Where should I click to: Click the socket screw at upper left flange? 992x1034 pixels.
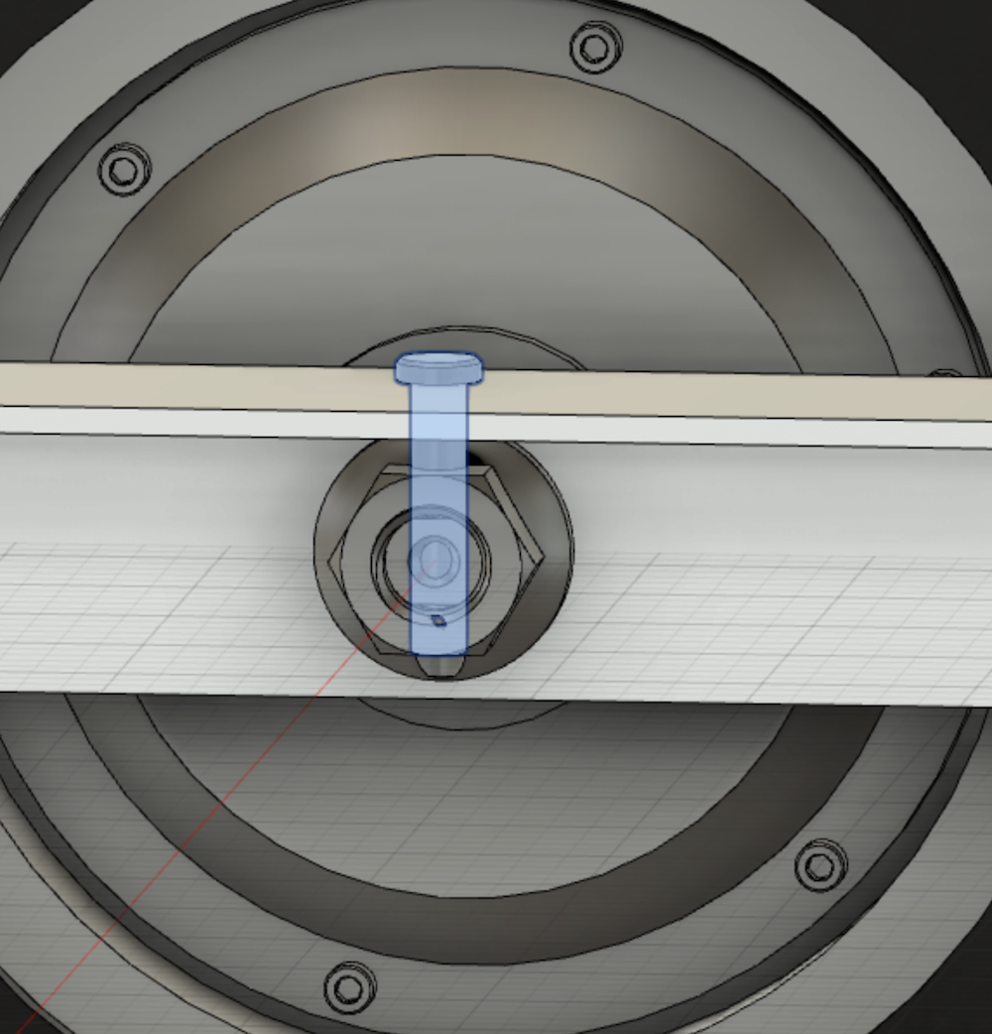coord(125,170)
